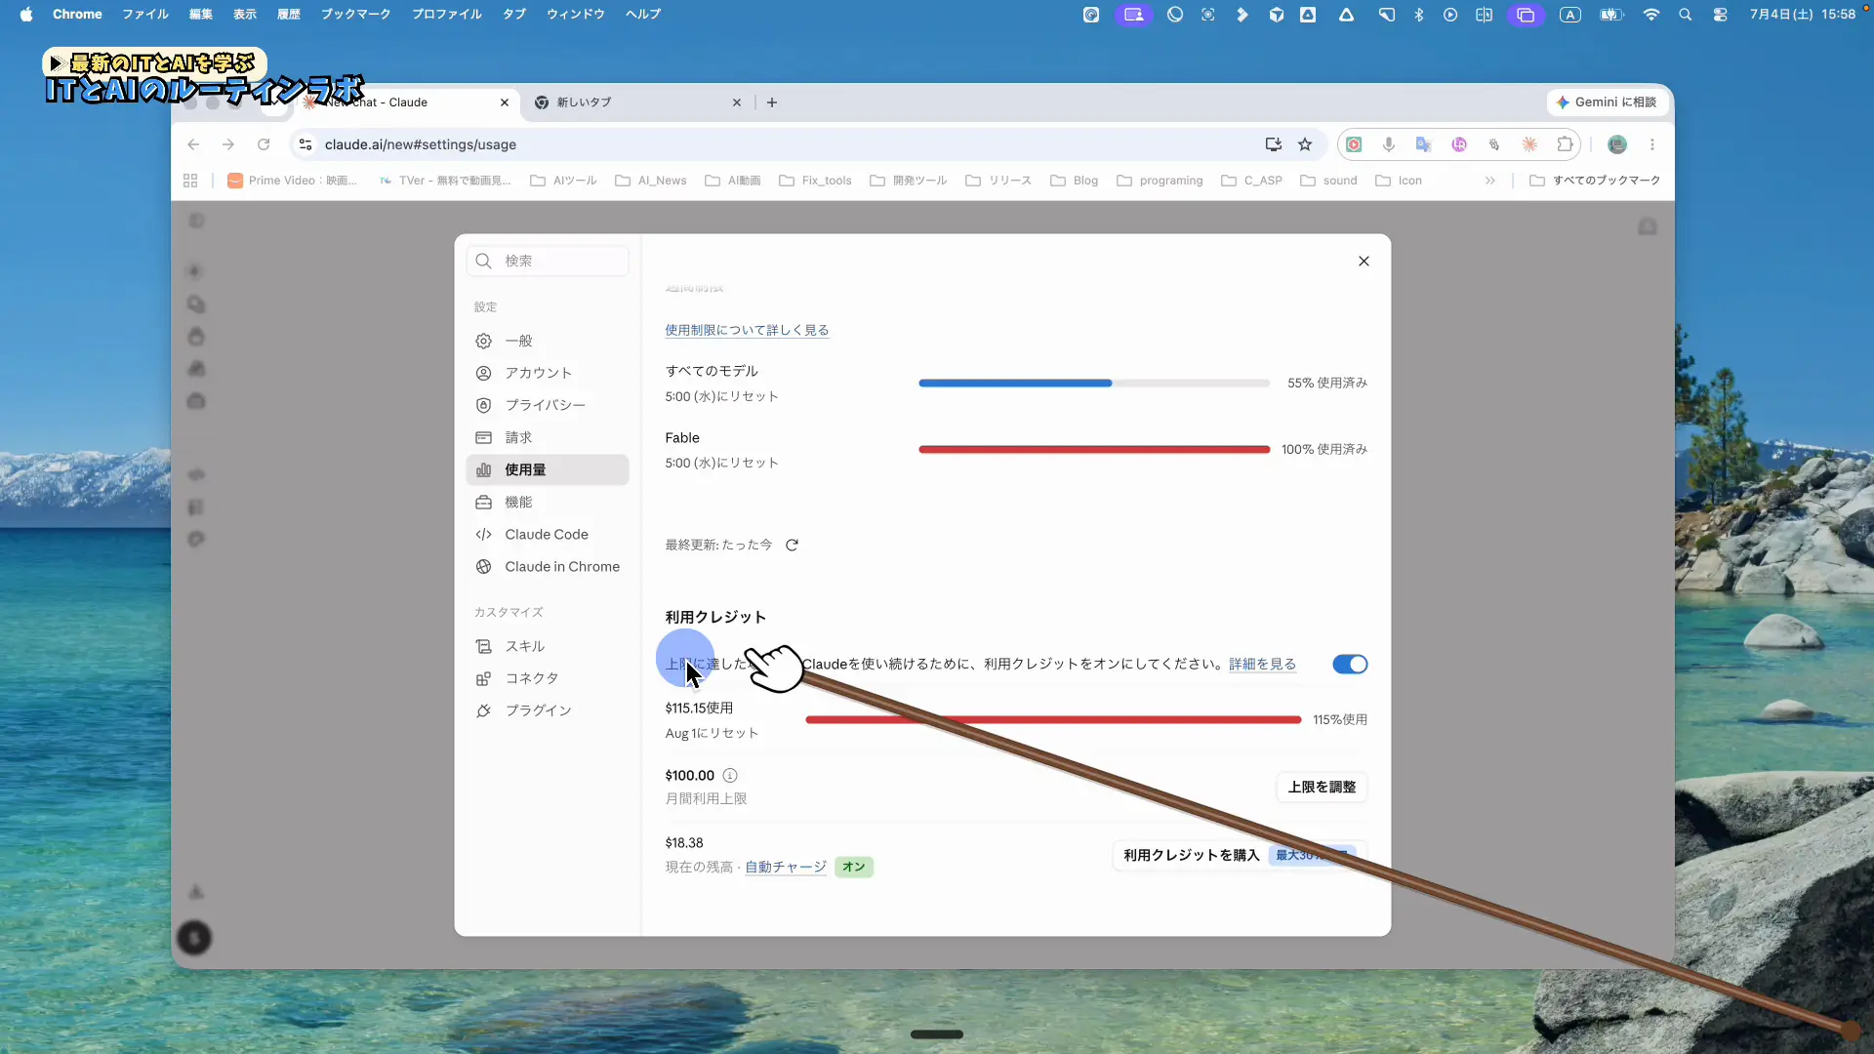
Task: Expand the programing bookmark folder
Action: [1160, 181]
